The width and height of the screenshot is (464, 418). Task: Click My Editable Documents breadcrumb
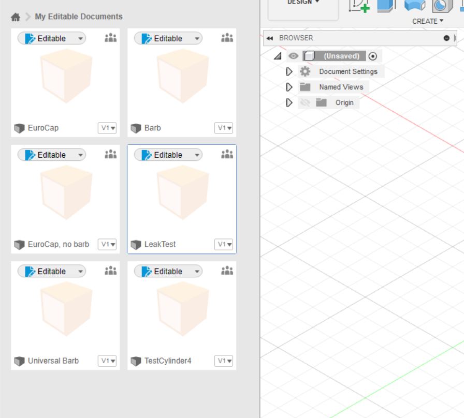[x=78, y=17]
